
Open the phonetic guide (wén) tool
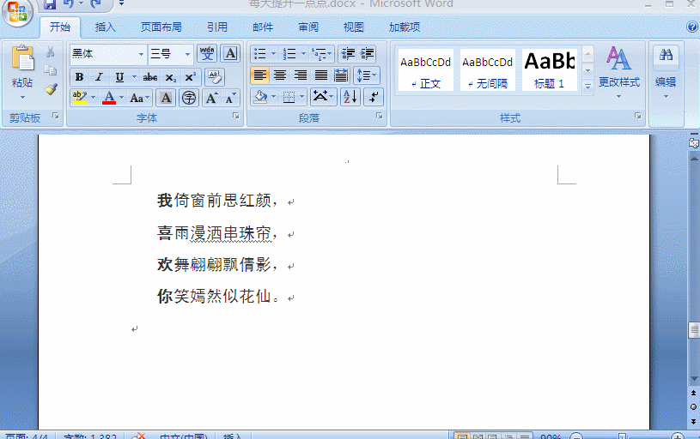(x=207, y=54)
